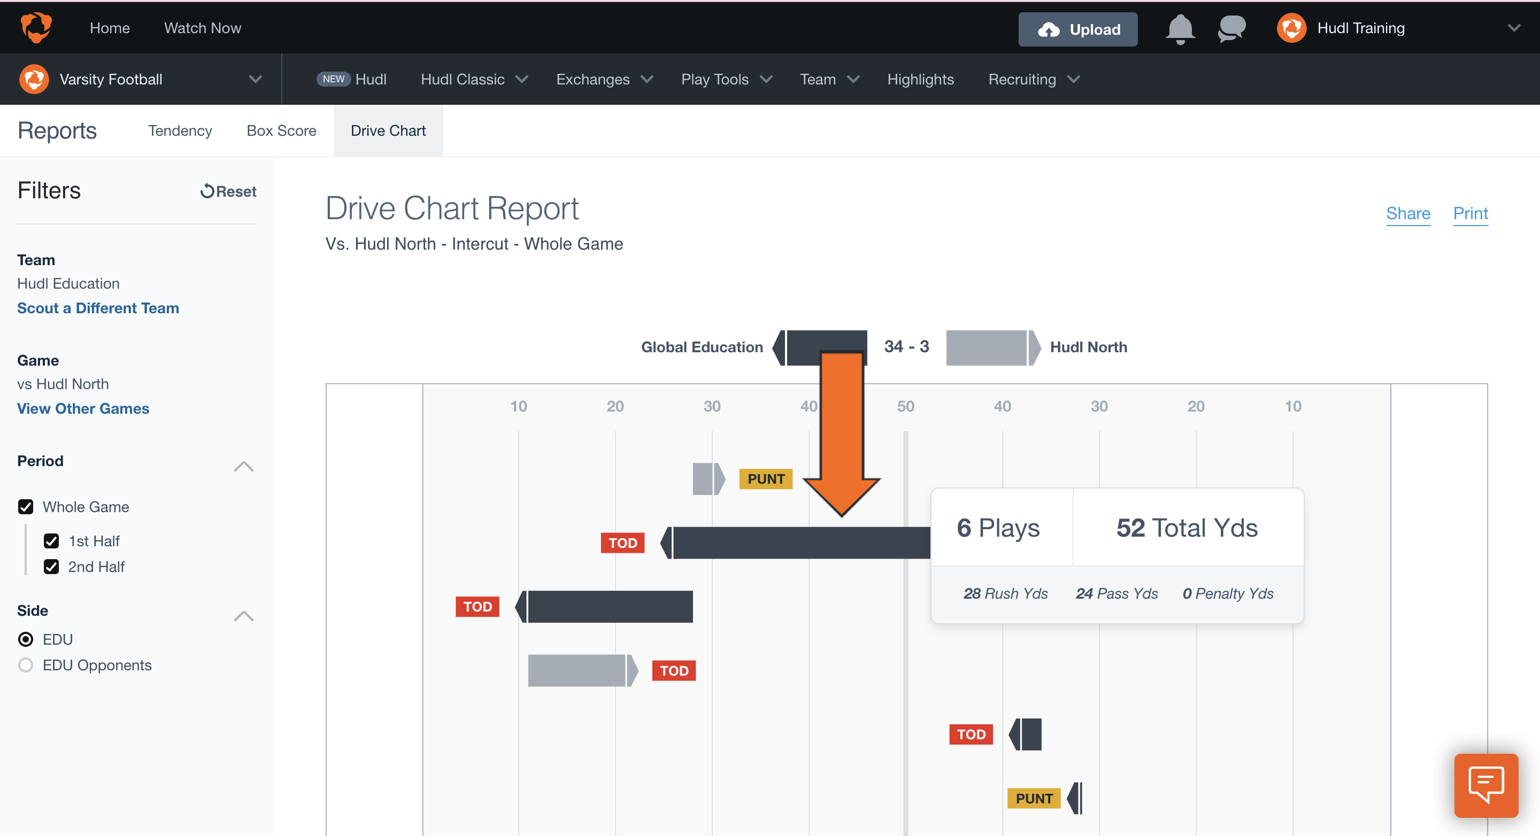
Task: Click the Hudl logo in top bar
Action: (x=36, y=27)
